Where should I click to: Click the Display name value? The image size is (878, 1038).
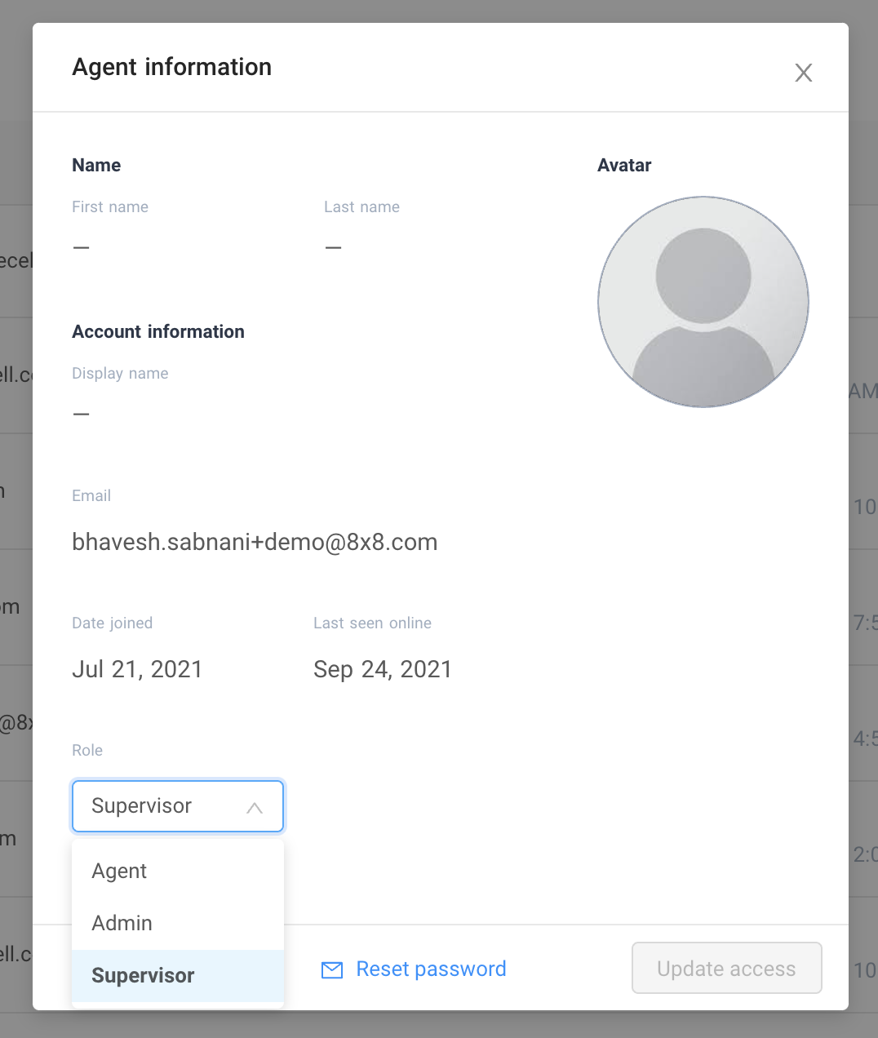[82, 414]
